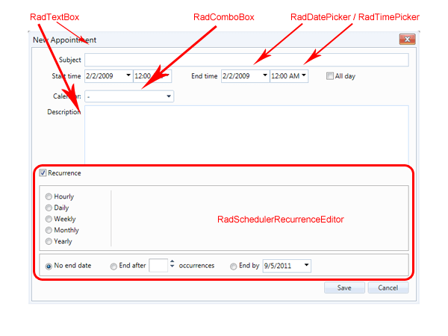Viewport: 448px width, 336px height.
Task: Click the occurrences count spinner arrows
Action: coord(172,265)
